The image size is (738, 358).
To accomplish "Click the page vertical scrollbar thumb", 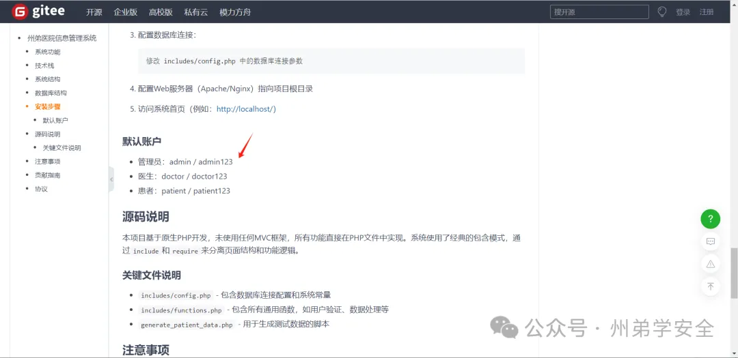I will coord(734,273).
